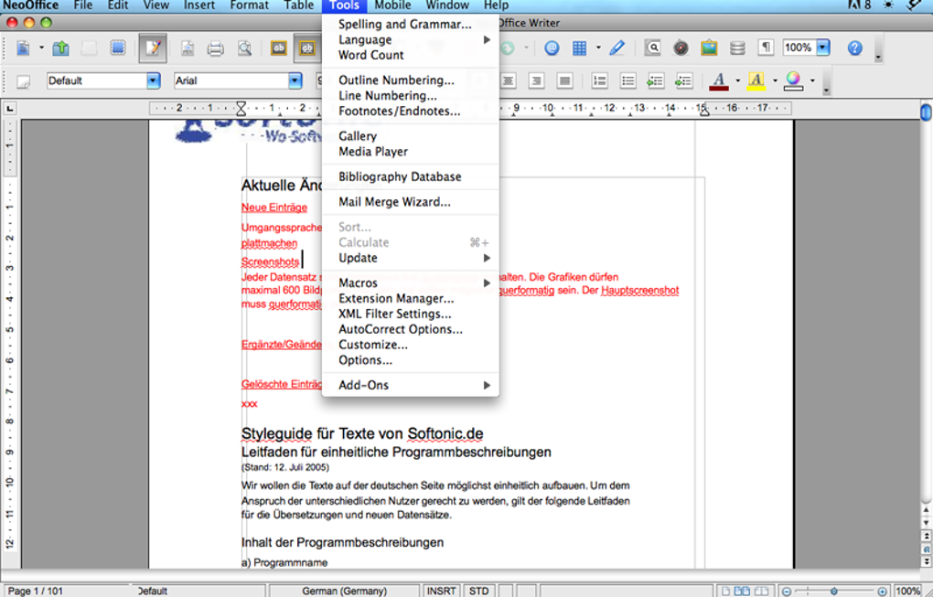The height and width of the screenshot is (597, 933).
Task: Click the Insert Table grid icon
Action: click(580, 48)
